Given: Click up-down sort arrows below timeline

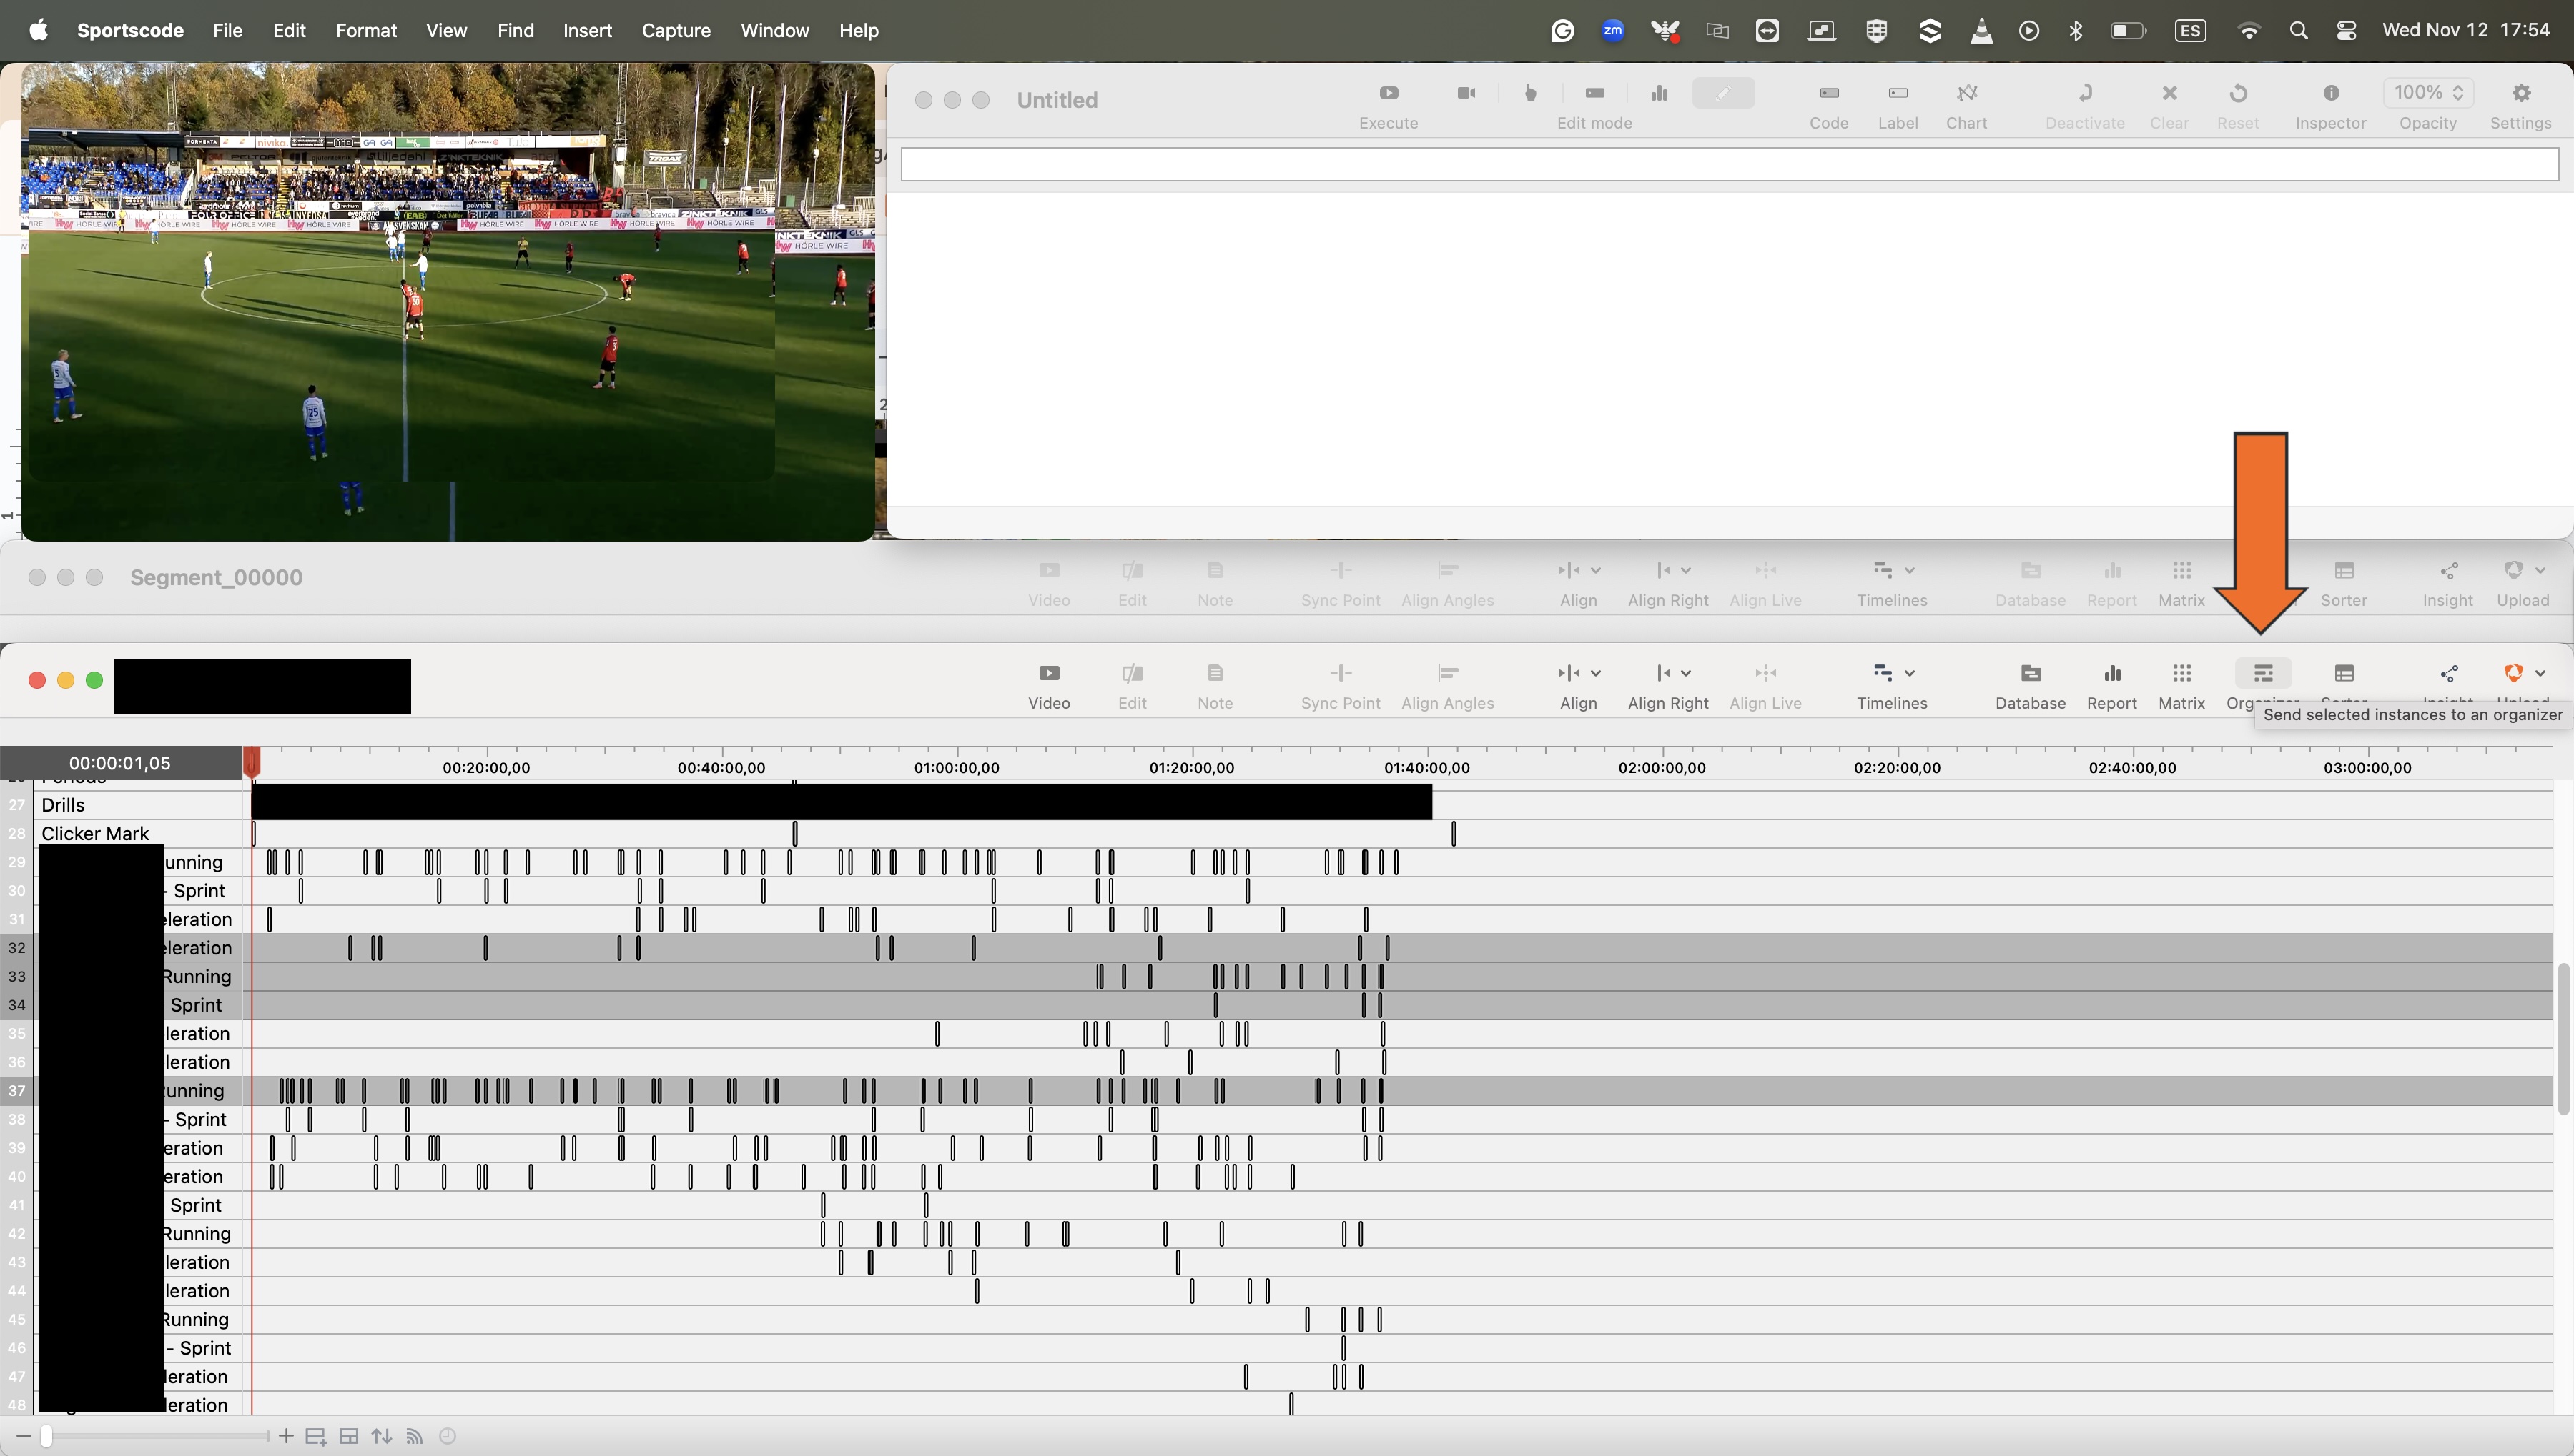Looking at the screenshot, I should point(381,1436).
